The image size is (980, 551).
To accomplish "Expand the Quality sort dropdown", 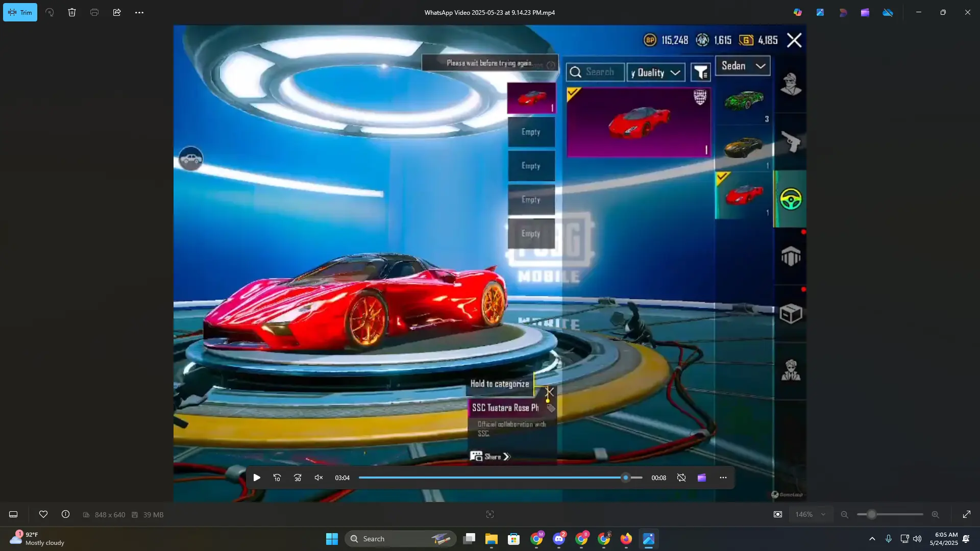I will tap(656, 72).
